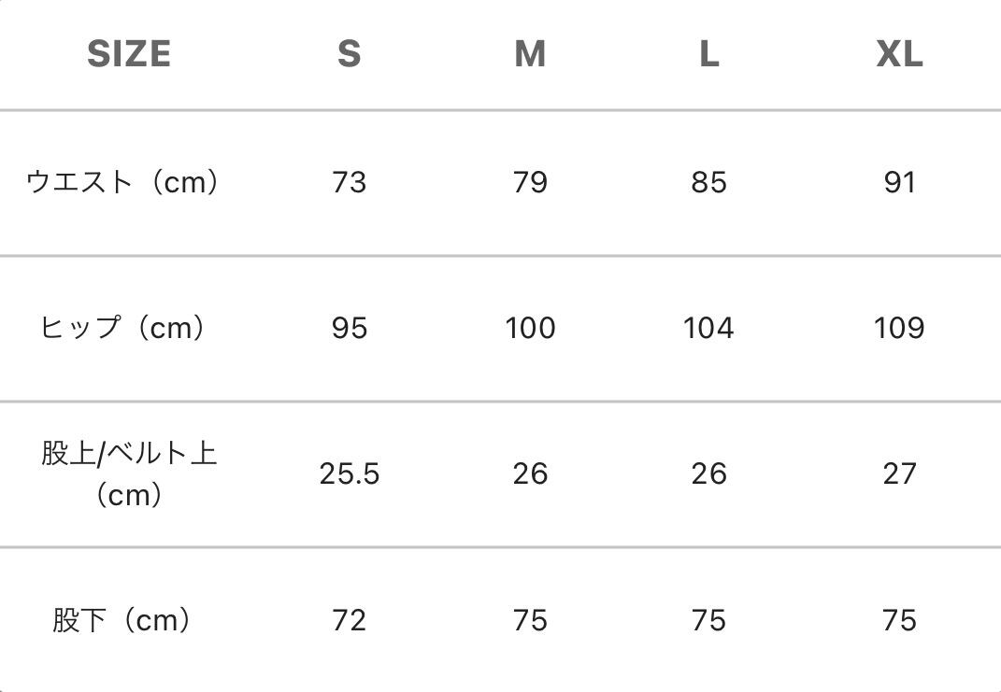
Task: Click the ウエスト（cm） row label
Action: pyautogui.click(x=123, y=181)
